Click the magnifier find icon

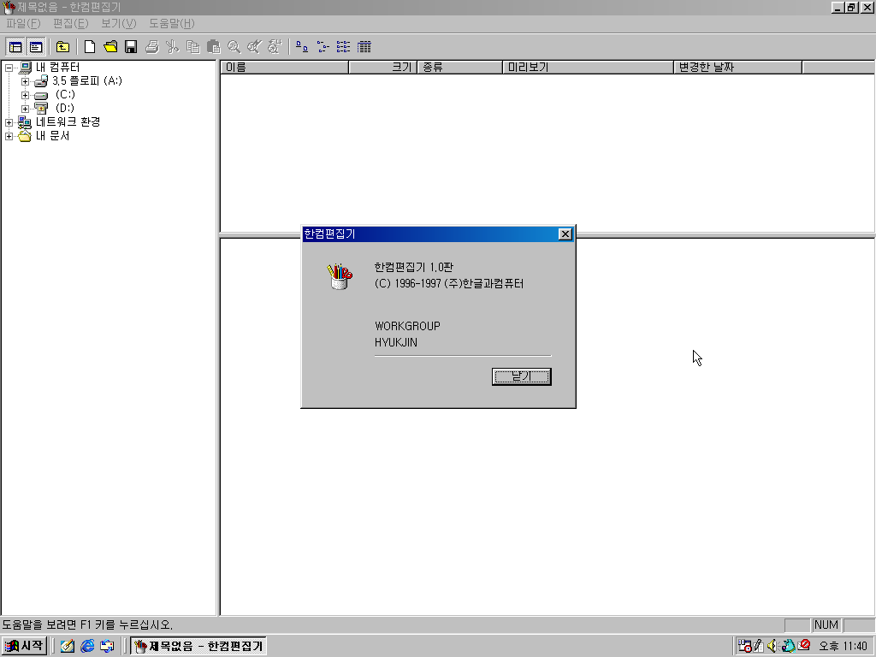[234, 47]
